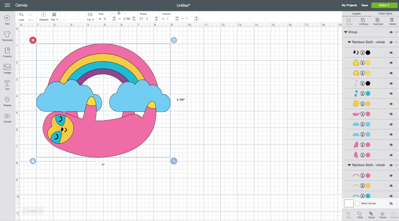399x221 pixels.
Task: Open the hamburger main menu
Action: pyautogui.click(x=7, y=5)
